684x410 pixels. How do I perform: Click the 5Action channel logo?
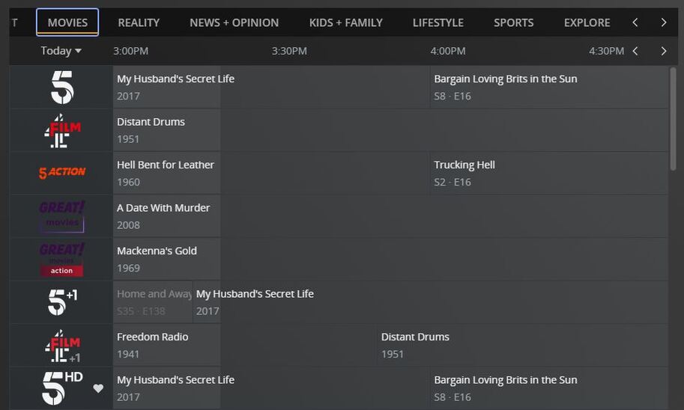(61, 173)
